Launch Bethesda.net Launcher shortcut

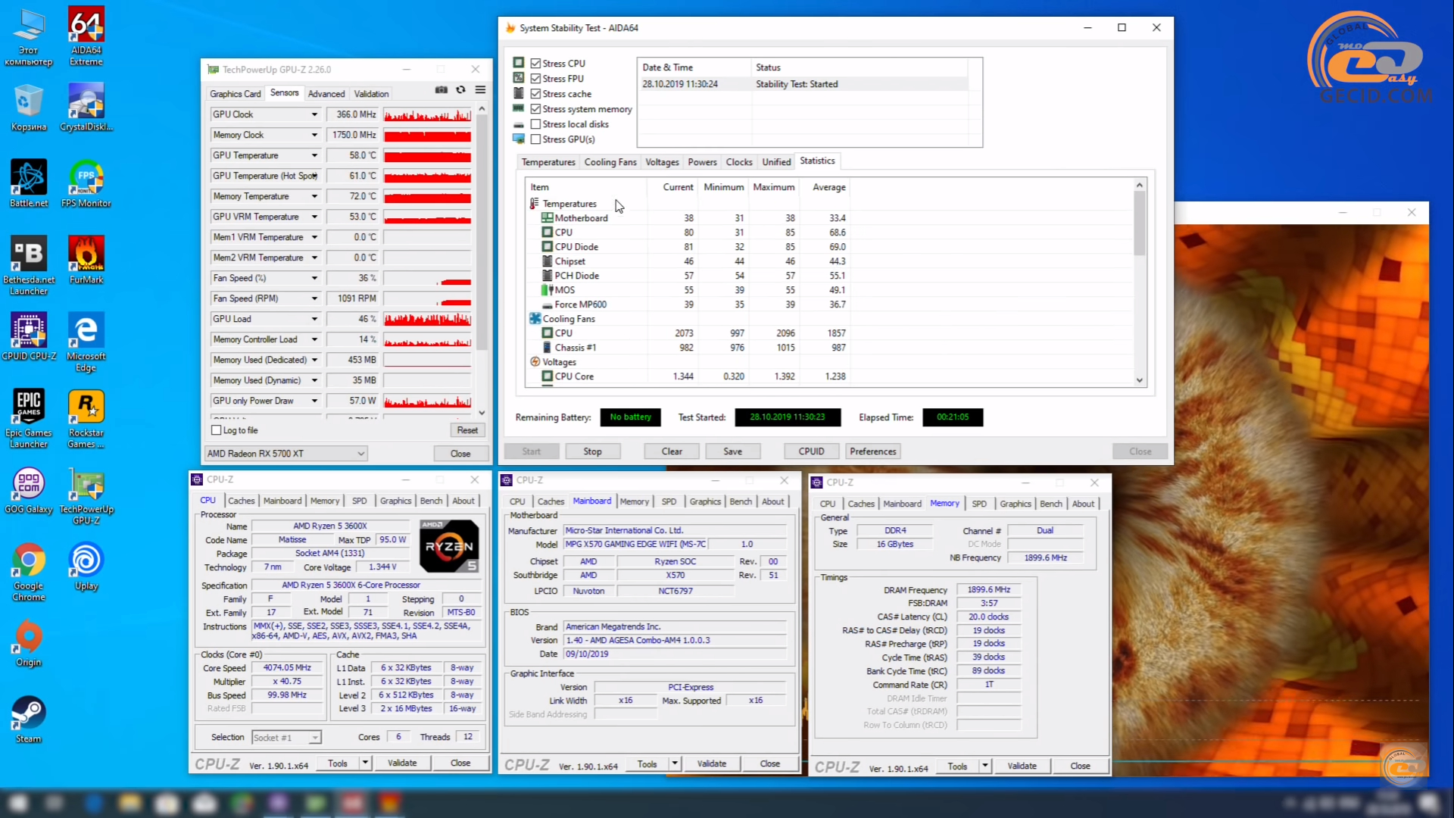(x=29, y=265)
